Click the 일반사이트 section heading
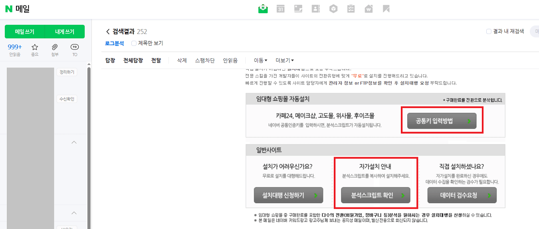This screenshot has height=229, width=539. pos(269,150)
